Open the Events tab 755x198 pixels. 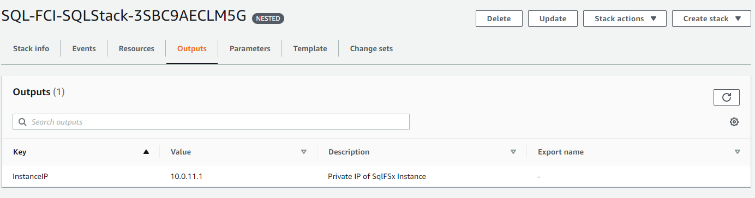click(x=84, y=48)
